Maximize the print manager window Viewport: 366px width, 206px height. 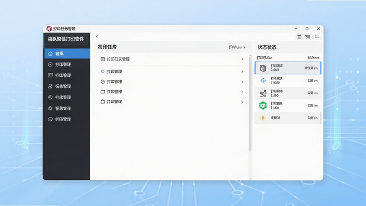pos(307,29)
